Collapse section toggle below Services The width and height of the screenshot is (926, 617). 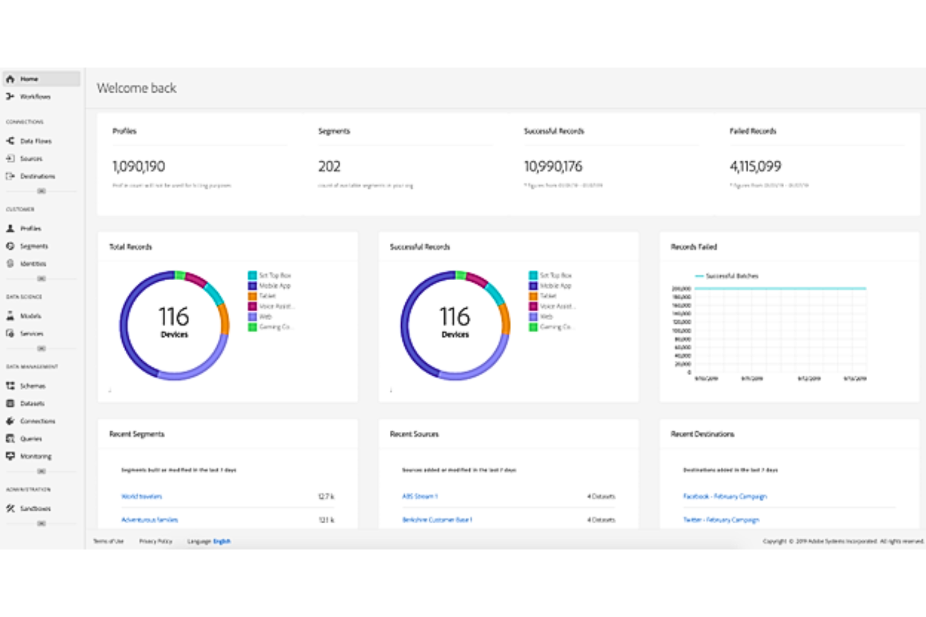[41, 348]
